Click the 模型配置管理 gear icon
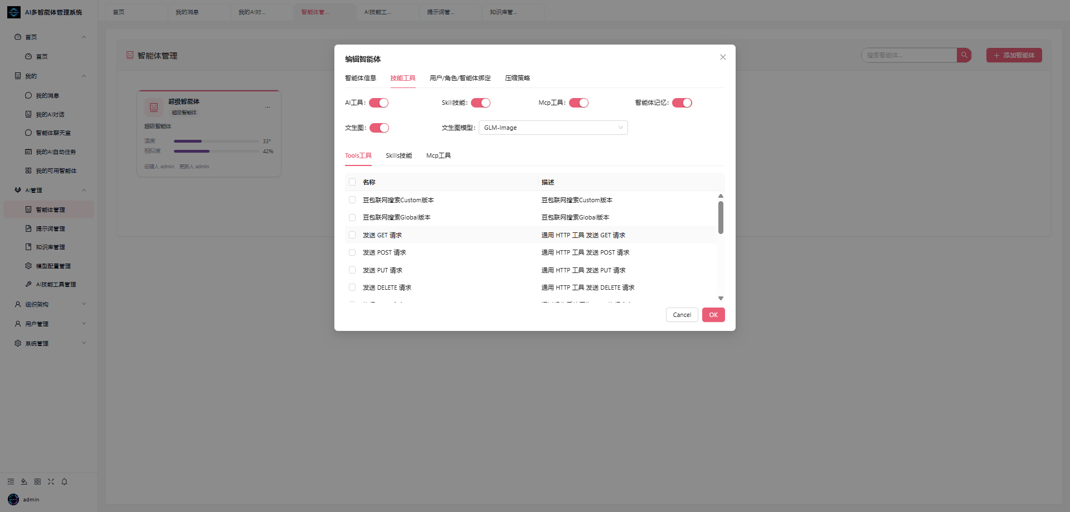 coord(28,266)
